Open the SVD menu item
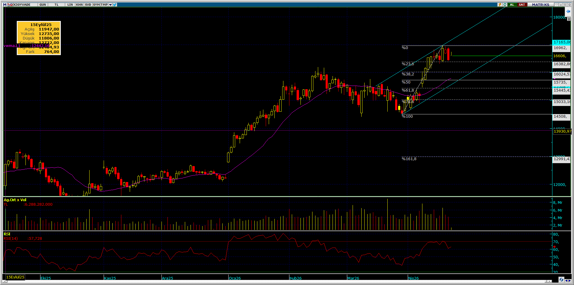The width and height of the screenshot is (574, 285). tap(88, 4)
